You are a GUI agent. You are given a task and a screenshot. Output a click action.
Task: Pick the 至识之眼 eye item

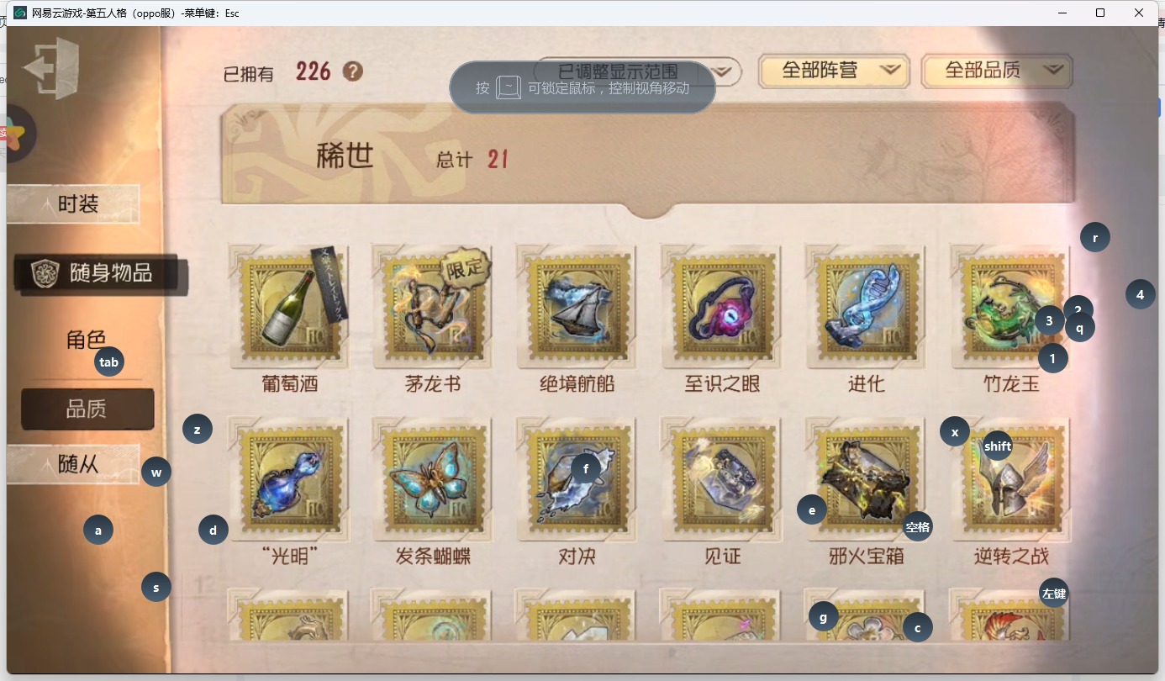[x=721, y=308]
